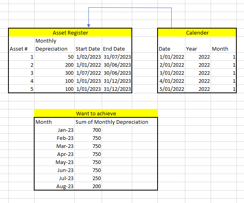Select Calender date cell 4/01/2022

[172, 81]
